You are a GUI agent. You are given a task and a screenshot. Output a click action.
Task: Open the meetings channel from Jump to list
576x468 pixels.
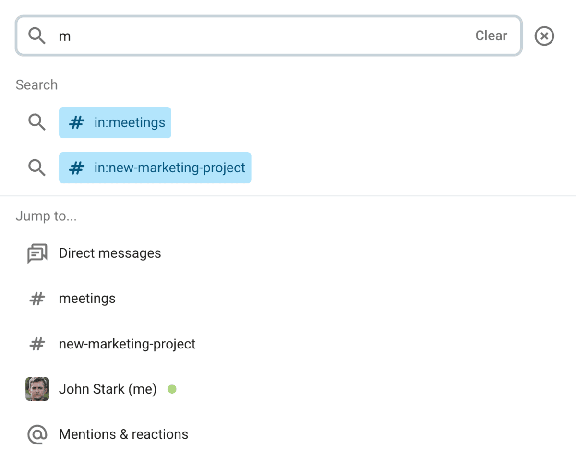click(x=87, y=298)
